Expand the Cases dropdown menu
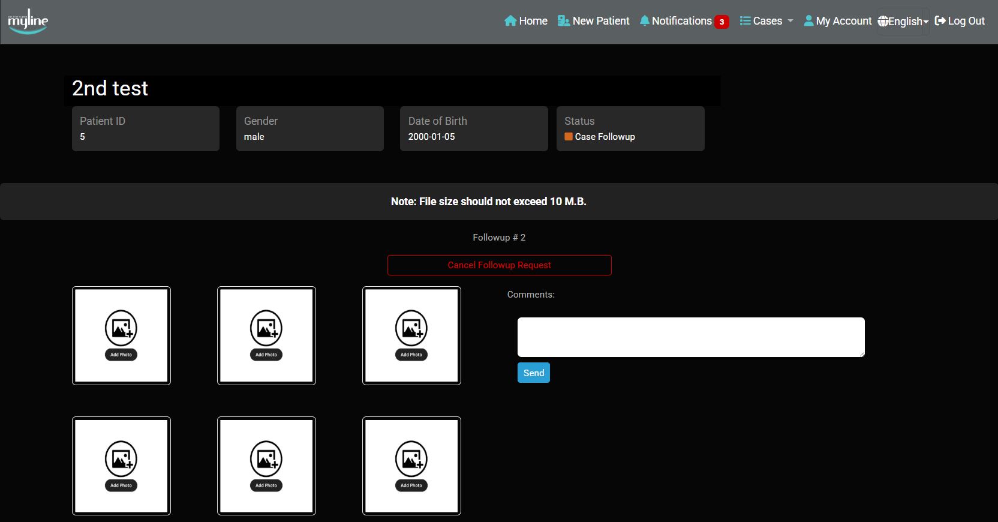This screenshot has width=998, height=522. pyautogui.click(x=766, y=21)
